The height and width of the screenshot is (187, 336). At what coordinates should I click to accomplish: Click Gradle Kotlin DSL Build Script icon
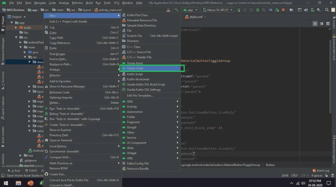pos(124,84)
